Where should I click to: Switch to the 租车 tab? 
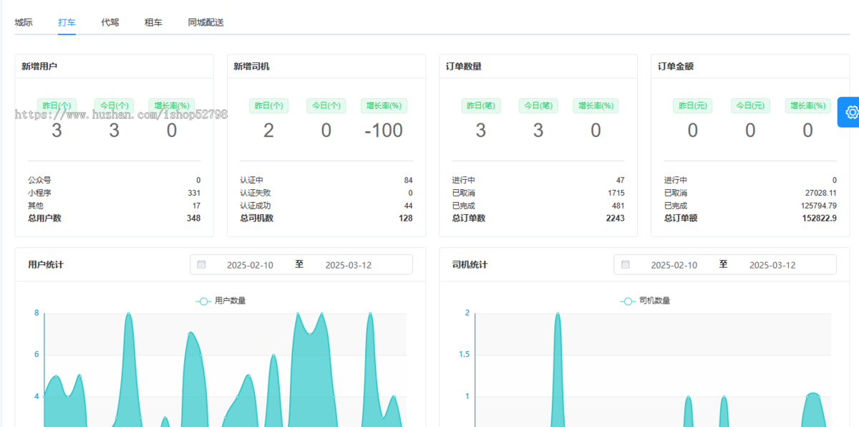(x=153, y=22)
